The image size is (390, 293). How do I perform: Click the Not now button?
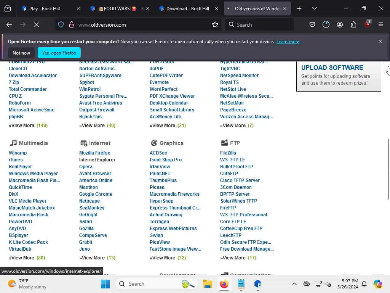coord(21,53)
